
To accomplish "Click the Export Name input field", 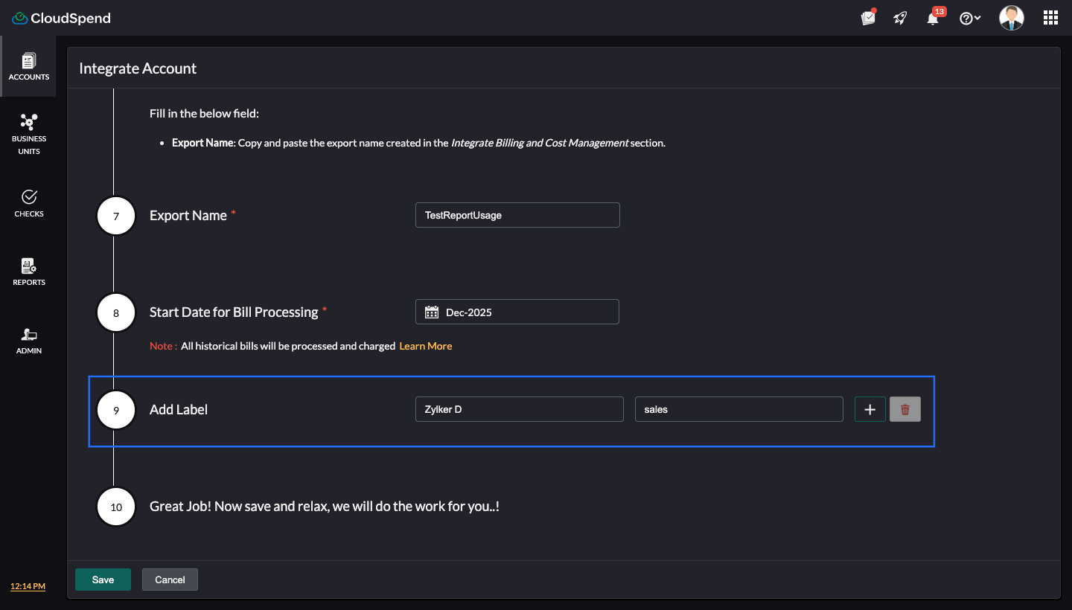I will tap(517, 215).
